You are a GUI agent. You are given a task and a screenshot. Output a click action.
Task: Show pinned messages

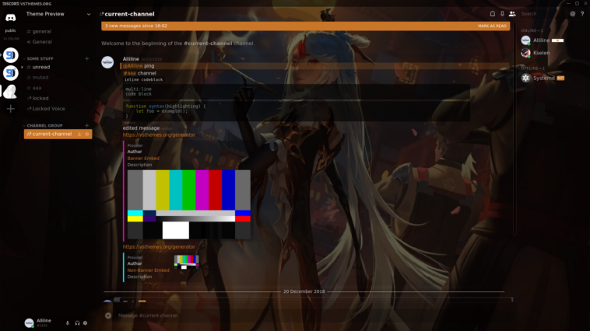pos(502,14)
